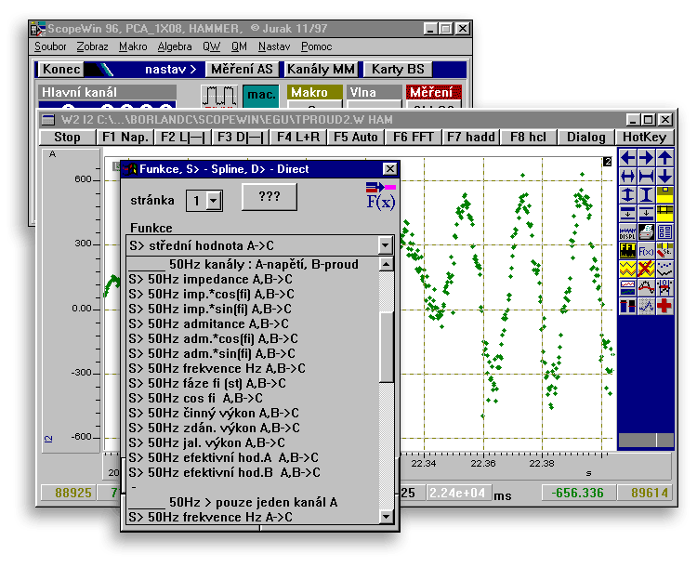This screenshot has height=567, width=697.
Task: Click the F(x) function icon in palette
Action: coord(646,250)
